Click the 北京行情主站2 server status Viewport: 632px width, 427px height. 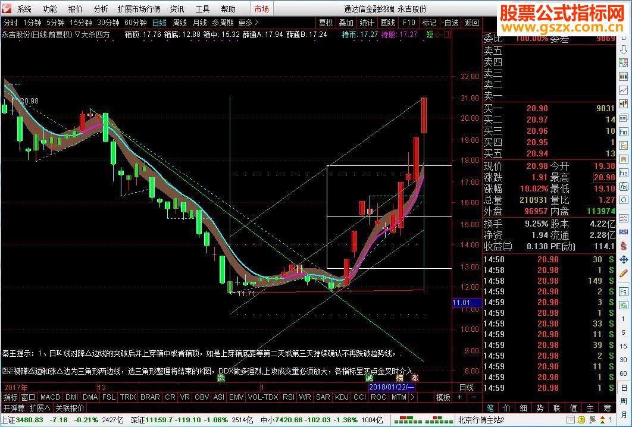point(481,420)
